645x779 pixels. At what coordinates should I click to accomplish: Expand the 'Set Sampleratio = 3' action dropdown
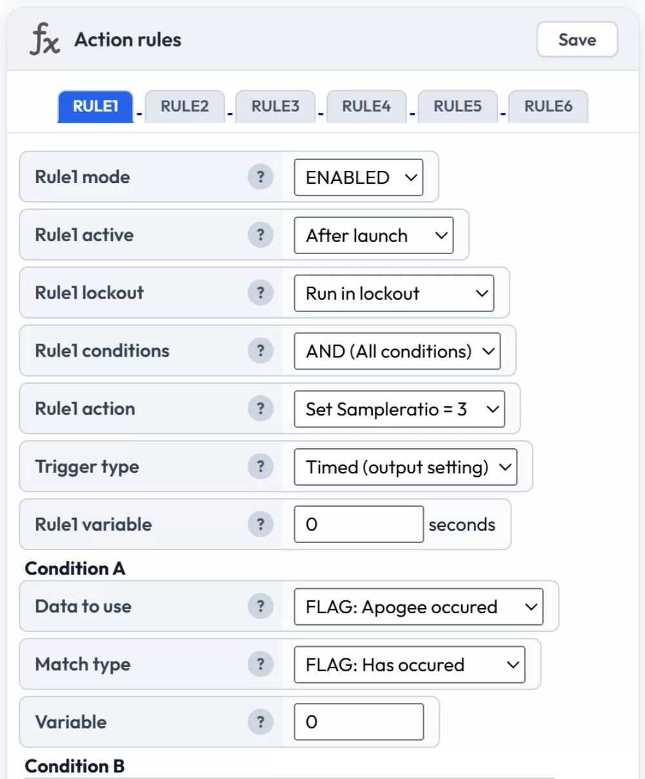[x=399, y=409]
